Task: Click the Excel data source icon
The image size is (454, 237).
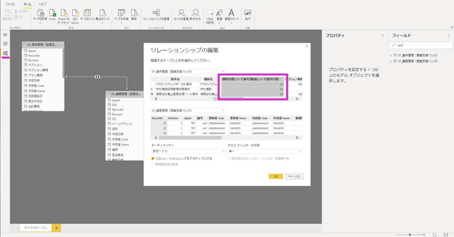Action: (x=52, y=15)
